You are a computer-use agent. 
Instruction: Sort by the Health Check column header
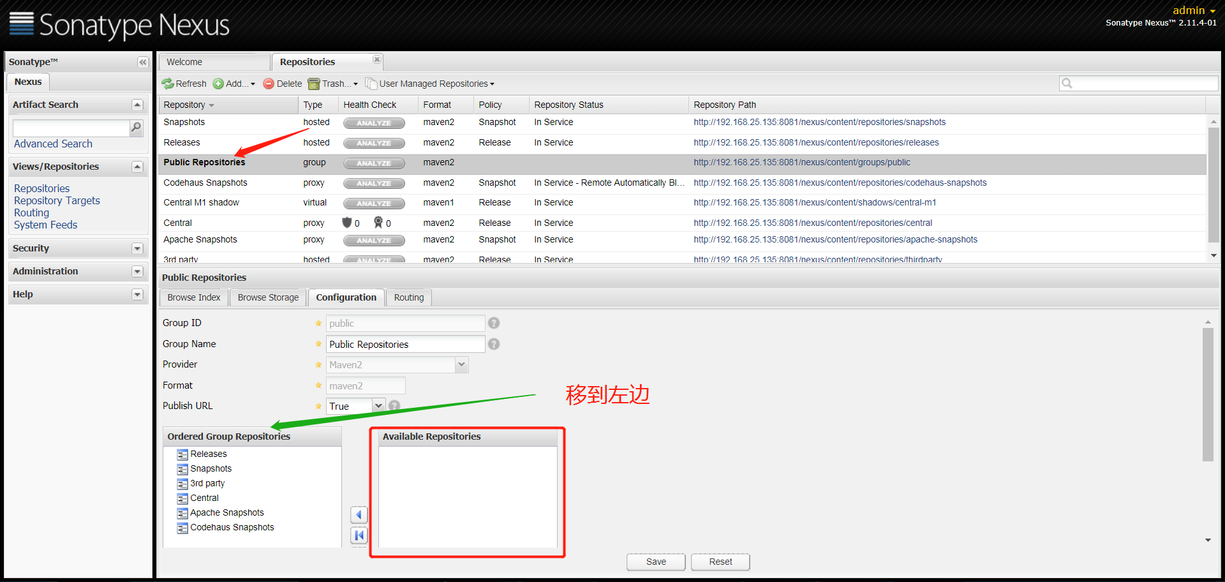tap(378, 105)
